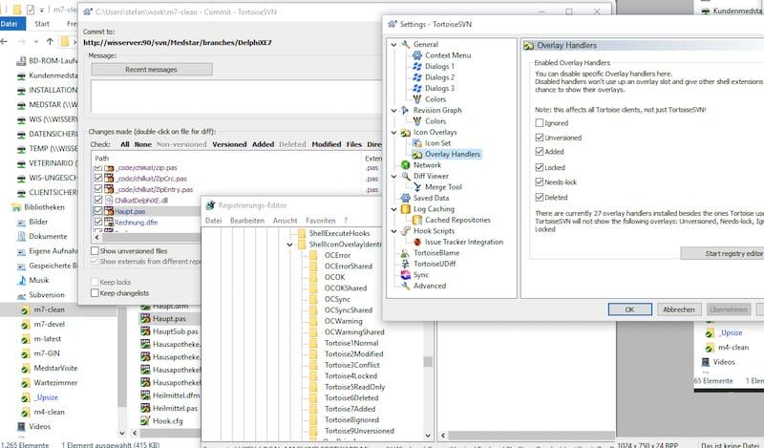Viewport: 764px width, 448px height.
Task: Click the Log Caching icon
Action: tap(405, 208)
